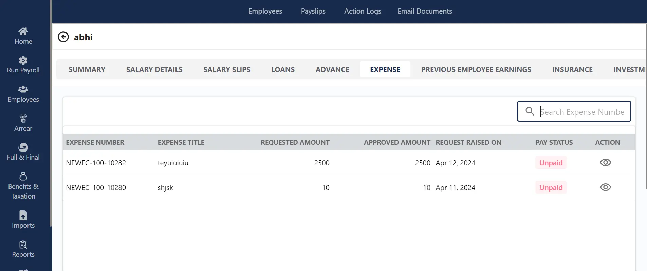Switch to the Salary Slips tab
The height and width of the screenshot is (271, 647).
tap(227, 69)
